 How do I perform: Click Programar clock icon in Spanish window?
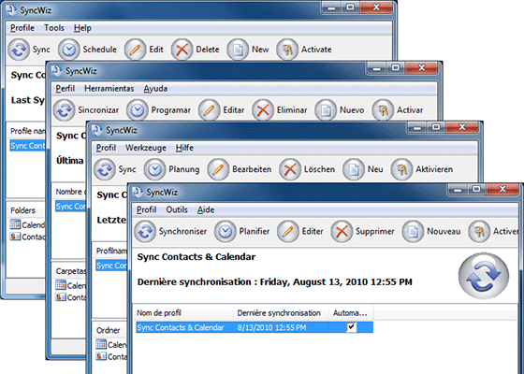point(138,110)
